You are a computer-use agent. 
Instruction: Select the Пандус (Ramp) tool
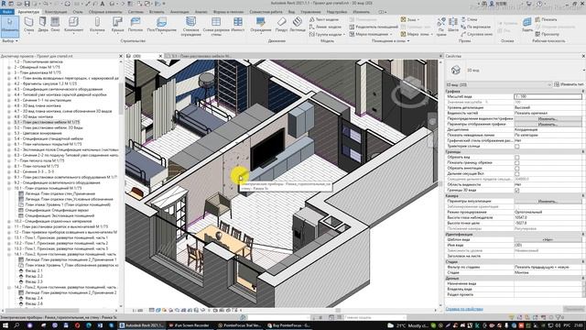coord(281,25)
